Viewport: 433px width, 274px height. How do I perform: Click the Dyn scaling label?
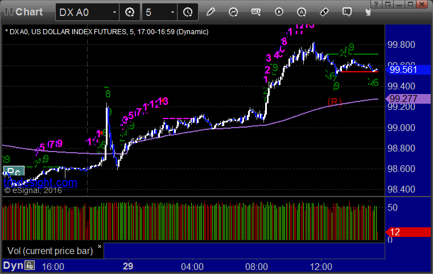[13, 265]
